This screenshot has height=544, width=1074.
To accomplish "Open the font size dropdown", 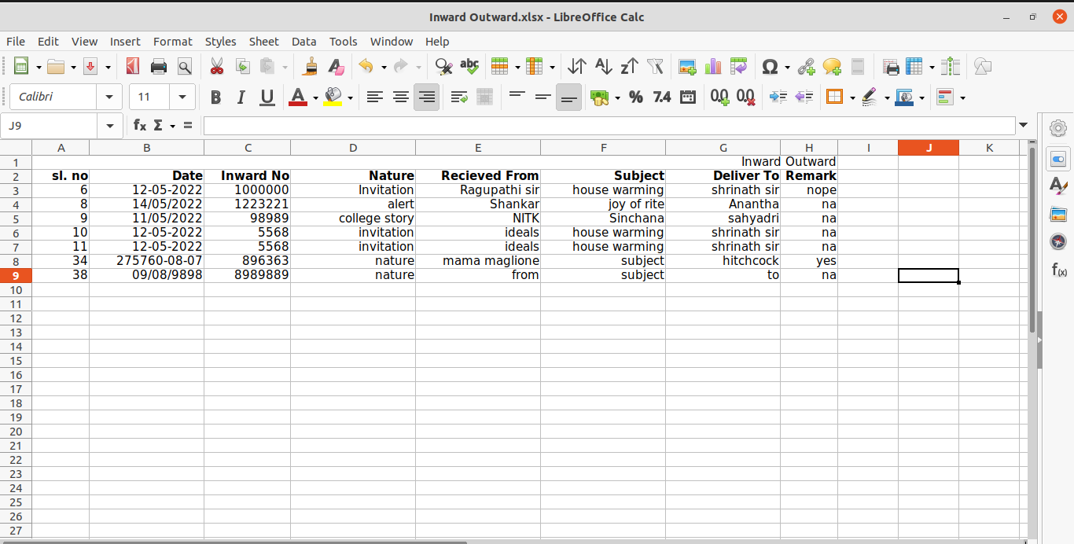I will pyautogui.click(x=182, y=97).
